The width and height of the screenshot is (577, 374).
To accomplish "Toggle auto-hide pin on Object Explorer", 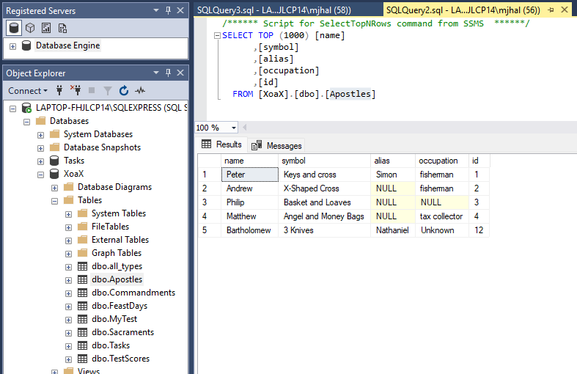I will tap(169, 73).
